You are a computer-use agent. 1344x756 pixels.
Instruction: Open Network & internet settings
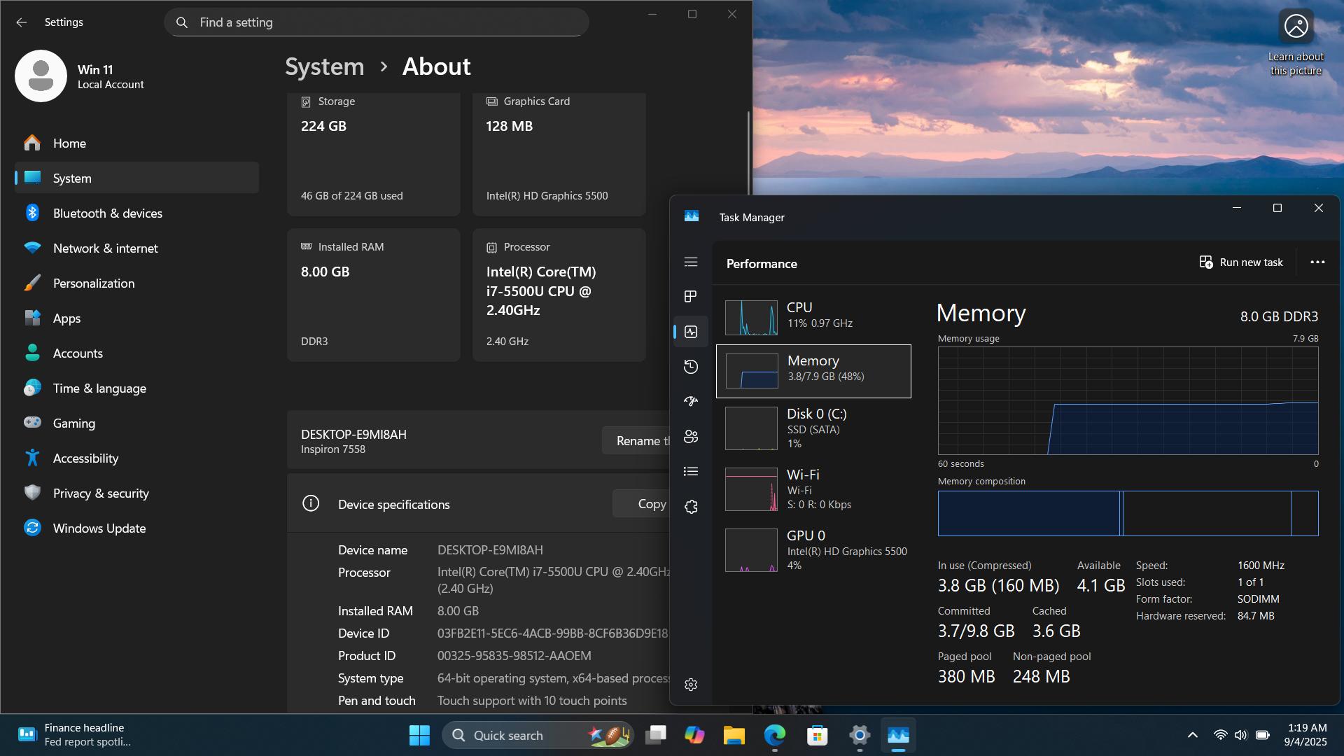[136, 248]
